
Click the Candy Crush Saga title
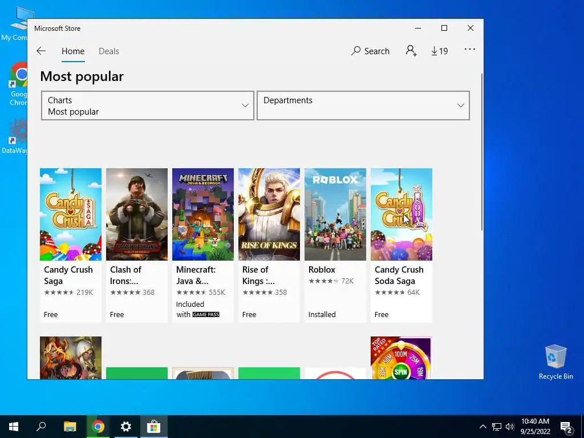click(x=68, y=275)
